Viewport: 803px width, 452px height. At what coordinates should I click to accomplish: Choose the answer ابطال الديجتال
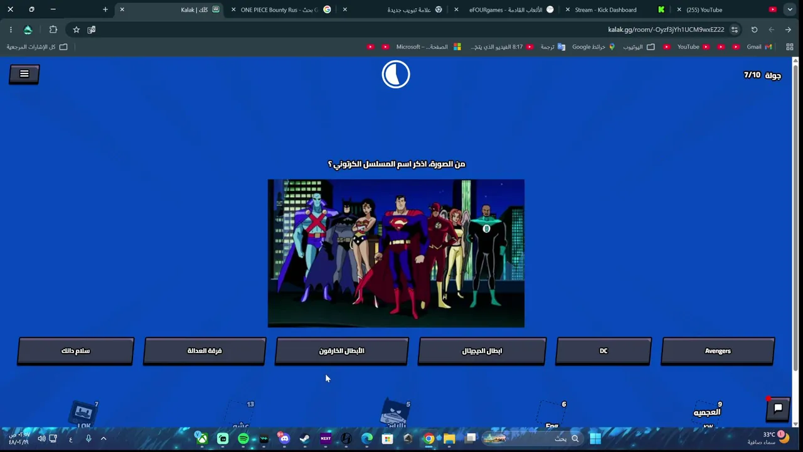pyautogui.click(x=482, y=351)
